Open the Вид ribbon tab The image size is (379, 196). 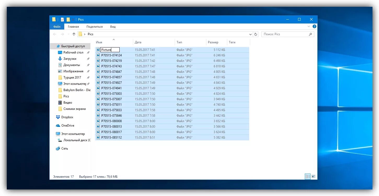click(x=113, y=27)
